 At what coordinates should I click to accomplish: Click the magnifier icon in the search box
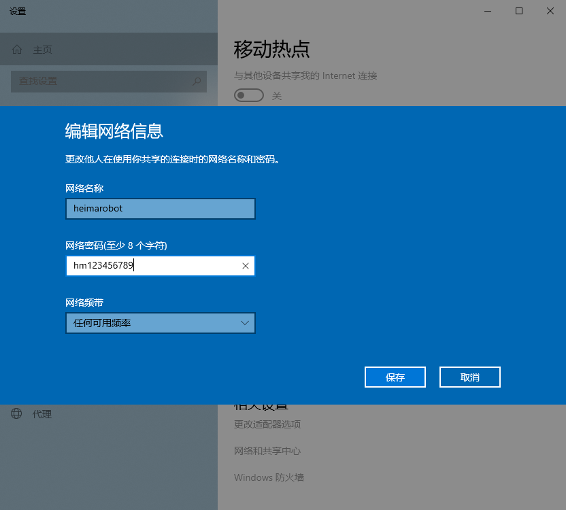click(x=197, y=82)
